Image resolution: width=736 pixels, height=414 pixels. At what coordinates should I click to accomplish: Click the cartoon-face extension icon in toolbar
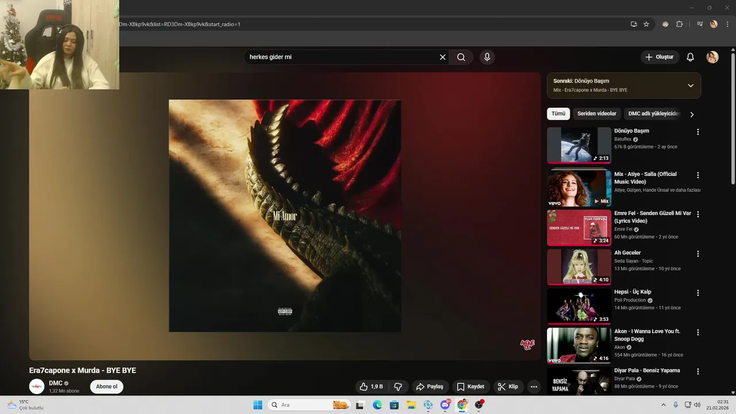pyautogui.click(x=665, y=24)
